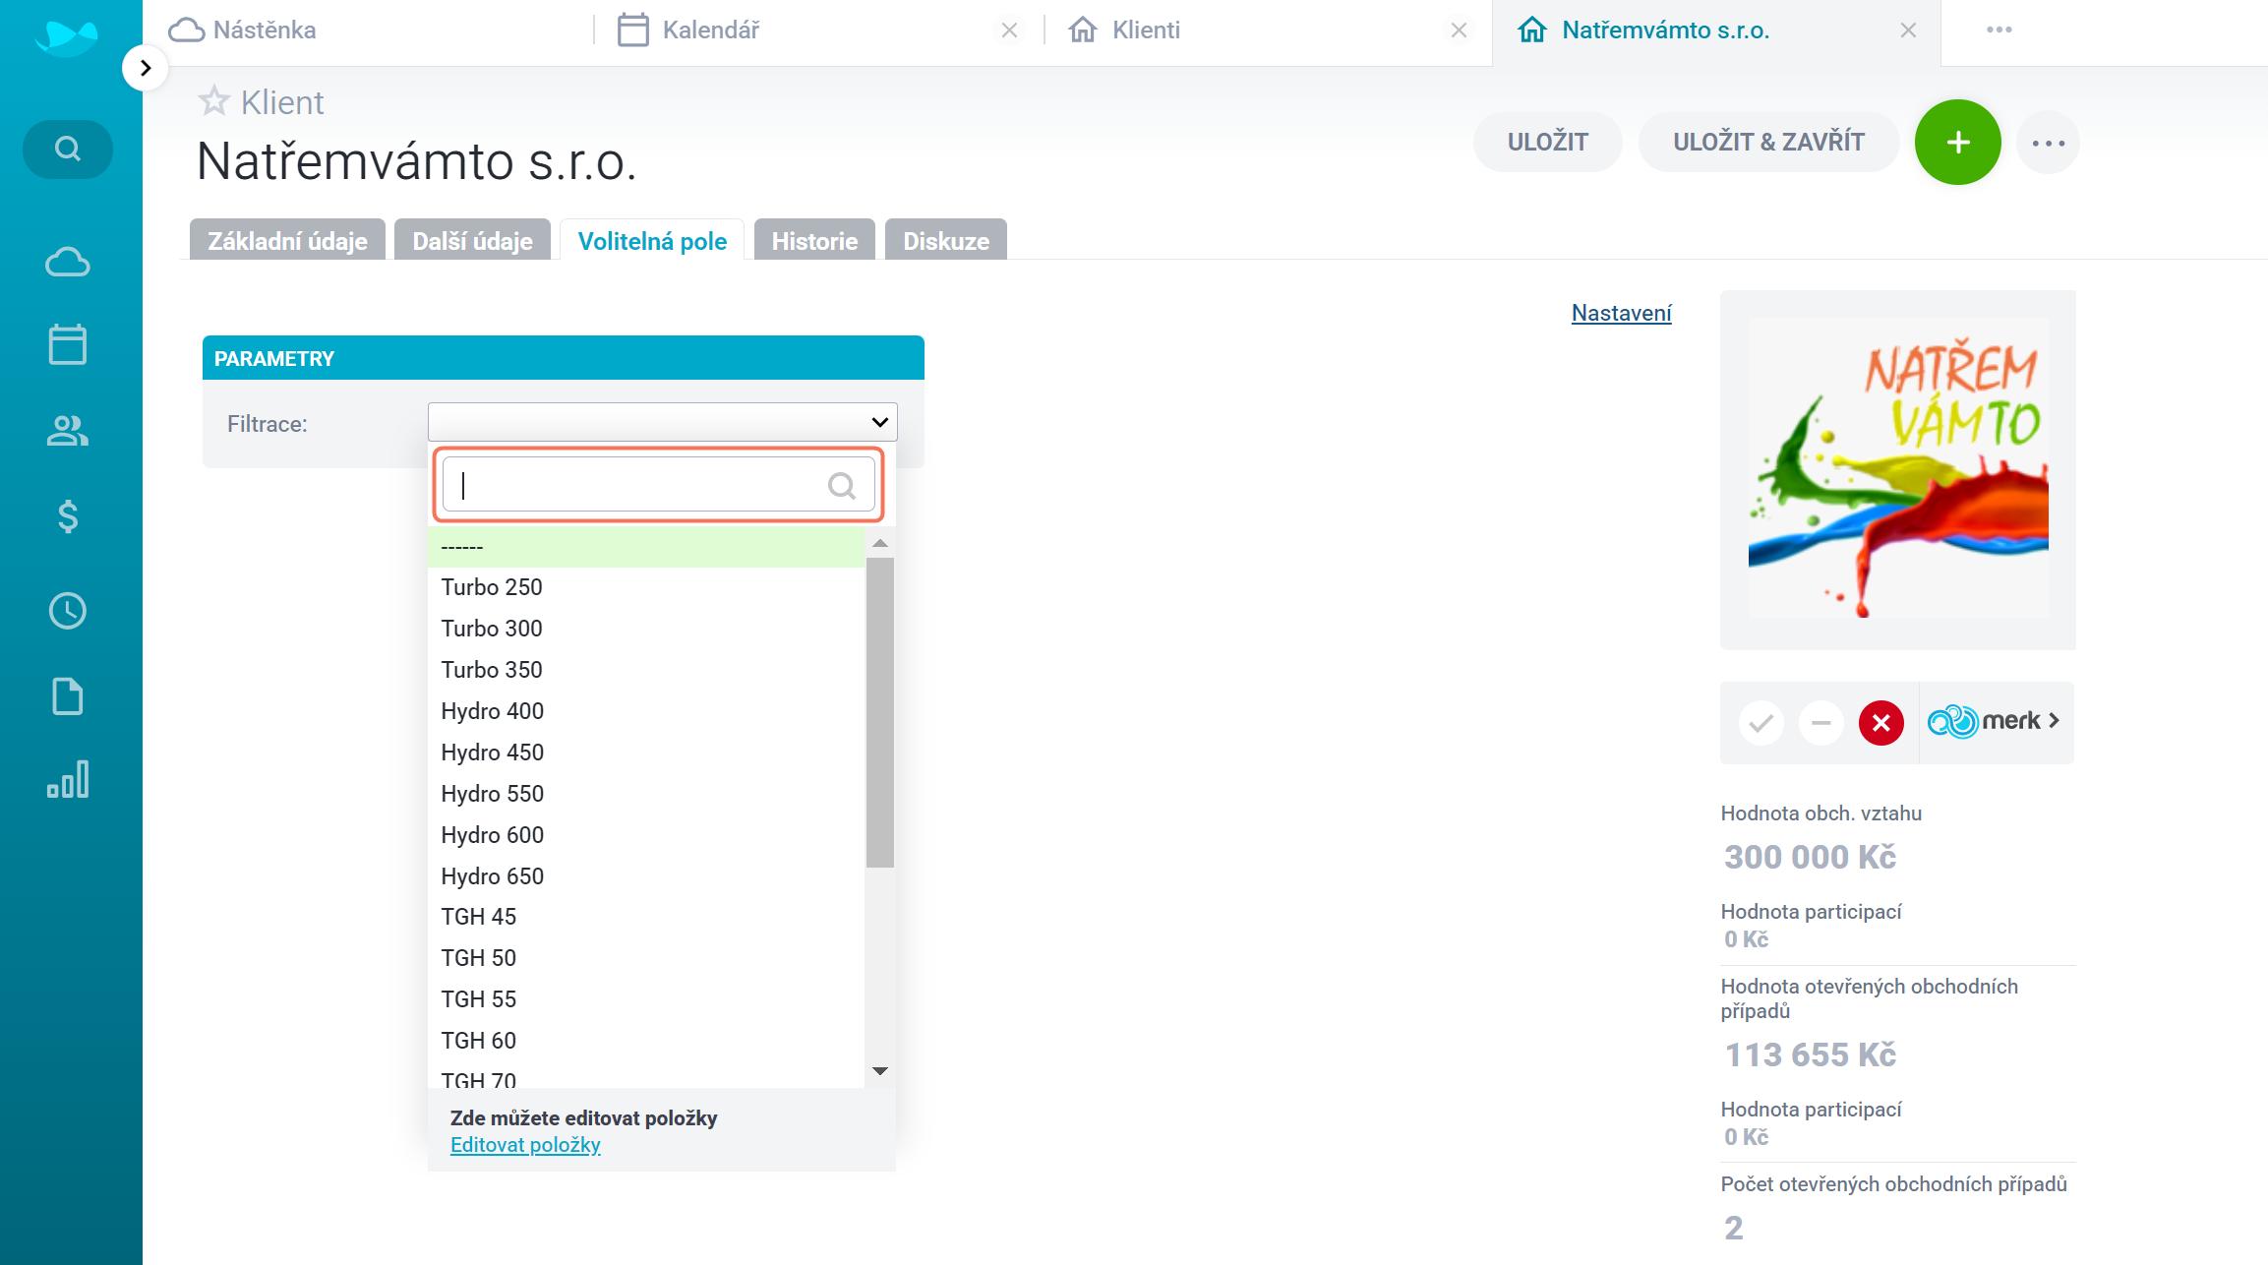Image resolution: width=2268 pixels, height=1265 pixels.
Task: Select the empty ------ option
Action: click(x=646, y=547)
